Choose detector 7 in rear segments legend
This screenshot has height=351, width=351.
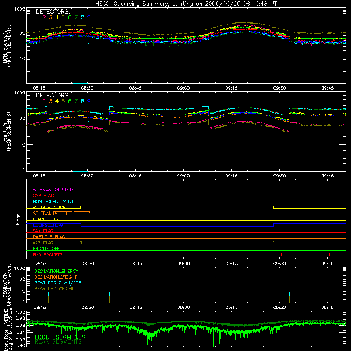76,101
